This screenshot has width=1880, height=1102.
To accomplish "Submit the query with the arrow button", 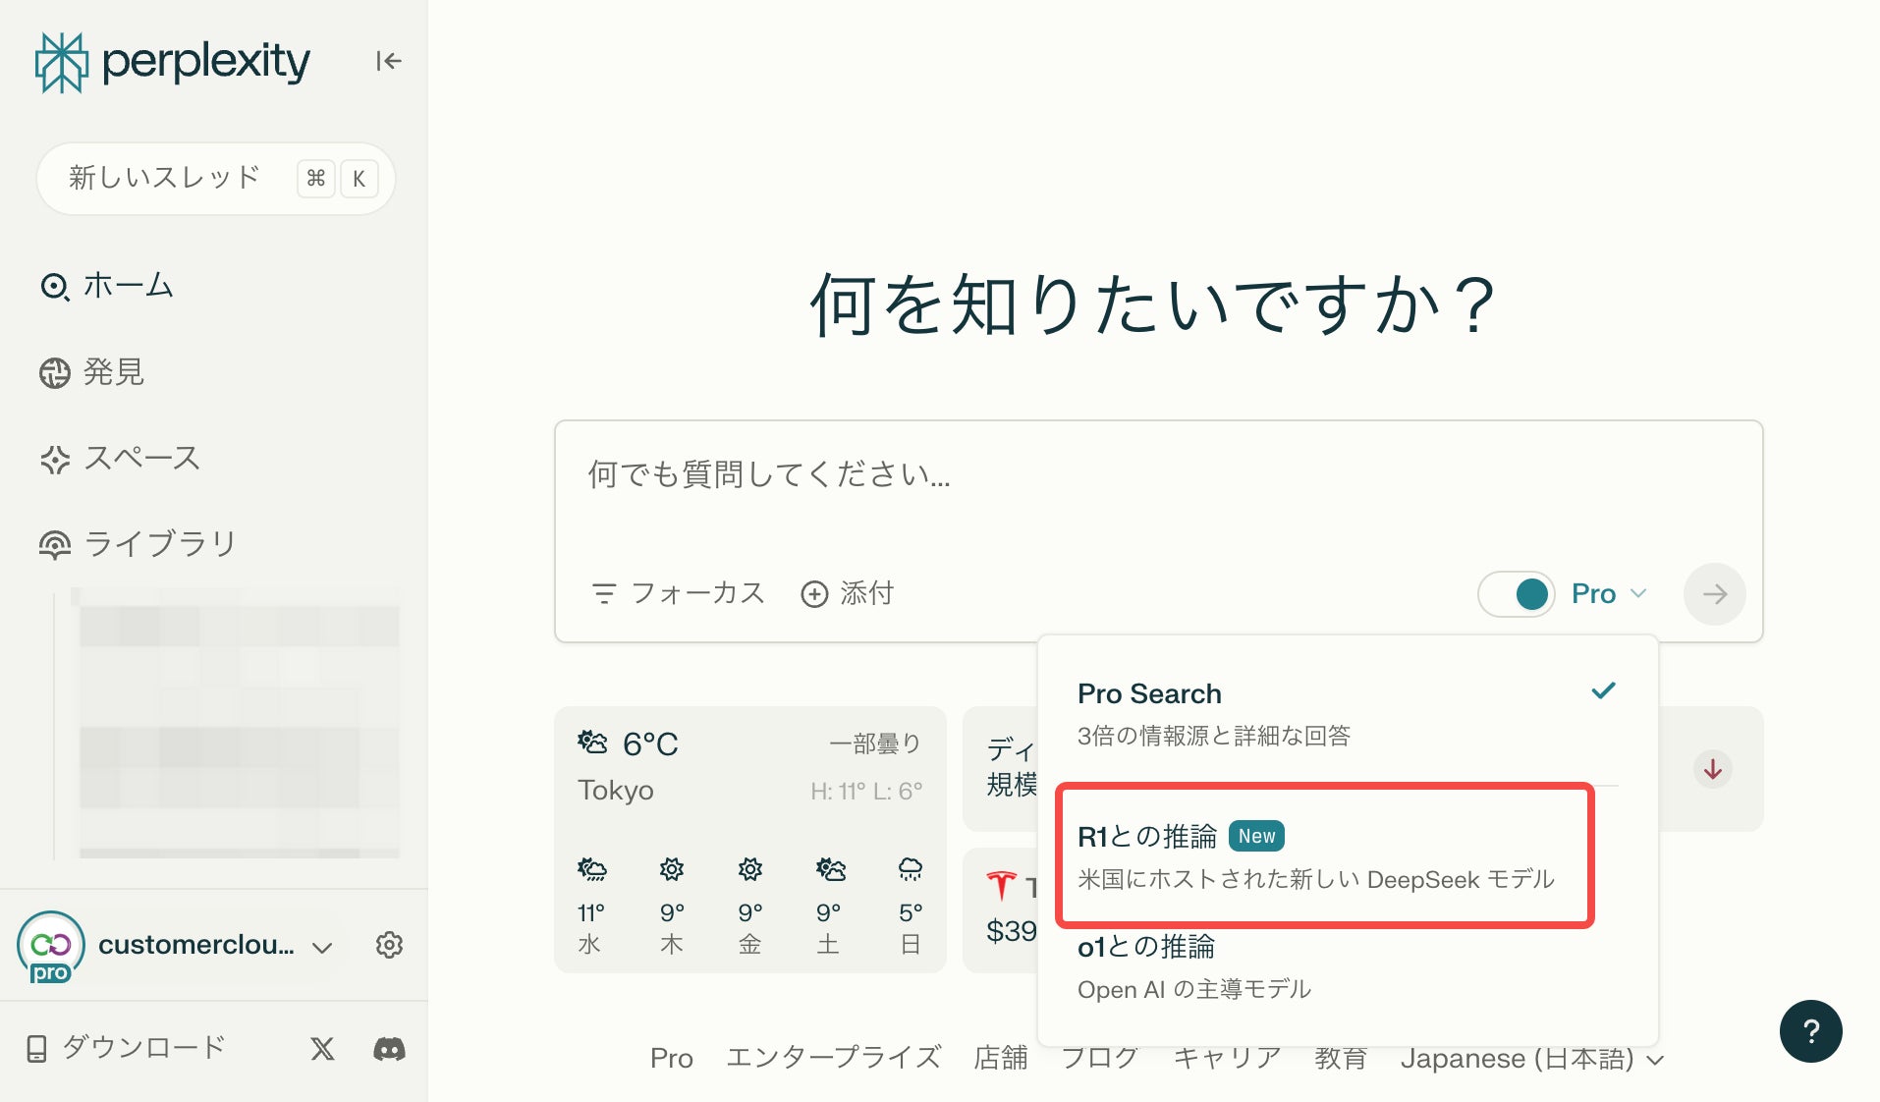I will tap(1714, 593).
